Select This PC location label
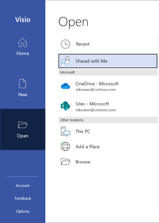159x223 pixels. click(x=83, y=131)
